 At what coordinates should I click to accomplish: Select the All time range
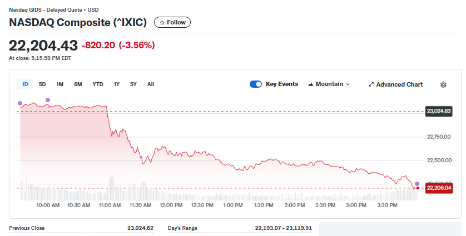point(151,84)
